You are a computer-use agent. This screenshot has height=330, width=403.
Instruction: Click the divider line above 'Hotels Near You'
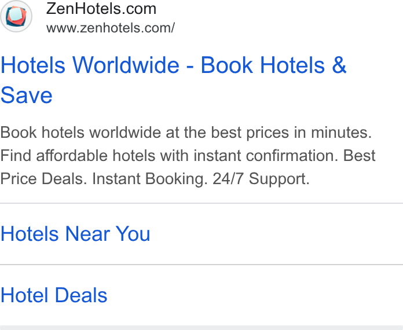[201, 203]
